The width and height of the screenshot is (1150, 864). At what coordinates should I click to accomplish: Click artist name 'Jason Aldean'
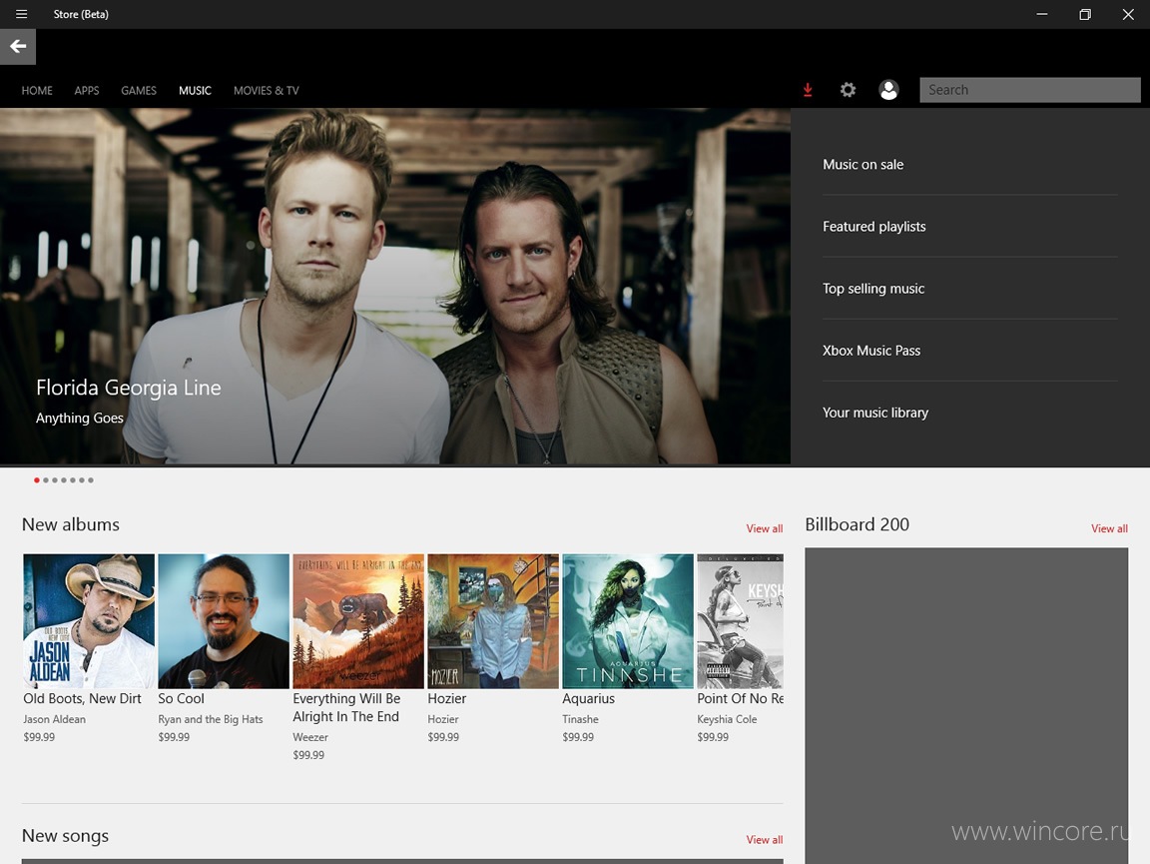click(x=54, y=719)
